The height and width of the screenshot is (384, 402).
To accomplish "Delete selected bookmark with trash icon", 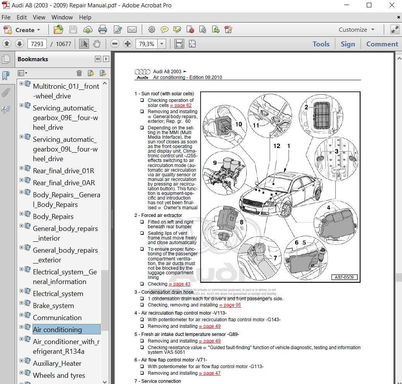I will pyautogui.click(x=79, y=73).
